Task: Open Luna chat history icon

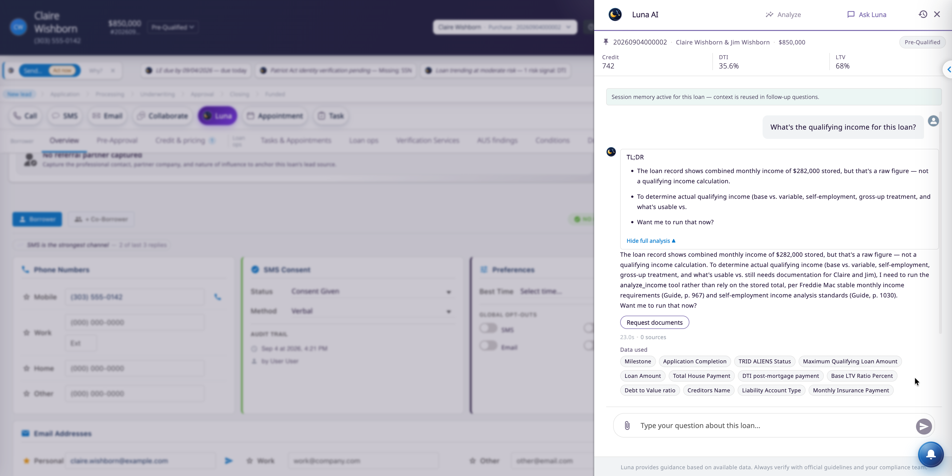Action: 923,14
